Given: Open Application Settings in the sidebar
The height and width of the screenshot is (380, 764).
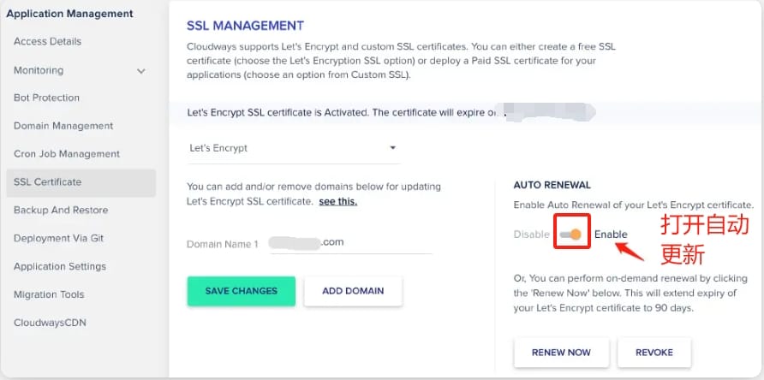Looking at the screenshot, I should 60,266.
